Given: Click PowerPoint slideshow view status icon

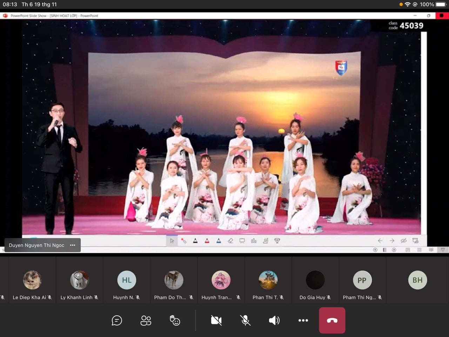Looking at the screenshot, I should click(443, 250).
